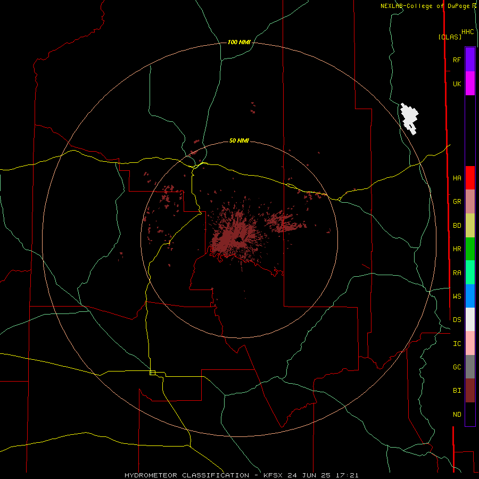Screen dimensions: 479x479
Task: Click the ND black legend swatch
Action: [470, 414]
